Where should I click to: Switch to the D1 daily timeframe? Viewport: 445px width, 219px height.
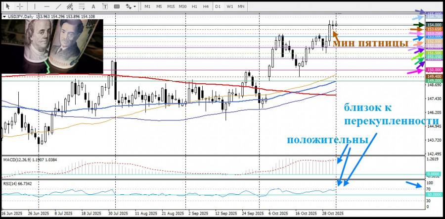pyautogui.click(x=218, y=6)
